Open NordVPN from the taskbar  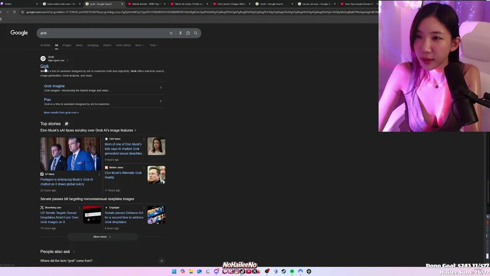[301, 271]
